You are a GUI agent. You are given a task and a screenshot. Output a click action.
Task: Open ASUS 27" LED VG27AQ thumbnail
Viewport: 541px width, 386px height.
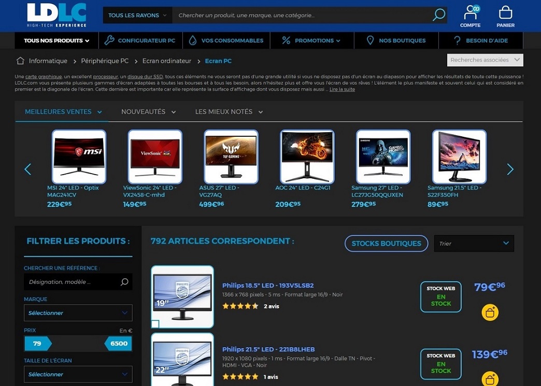click(231, 156)
